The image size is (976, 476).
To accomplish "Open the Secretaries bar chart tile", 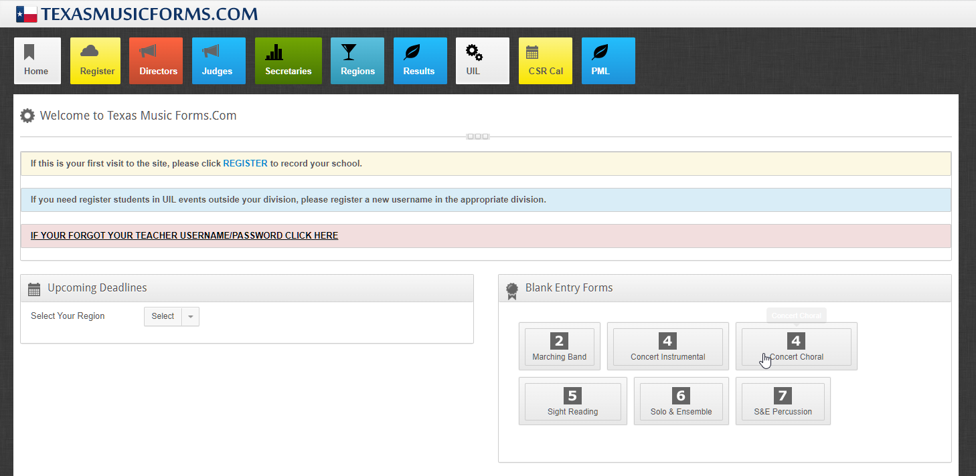I will tap(288, 61).
